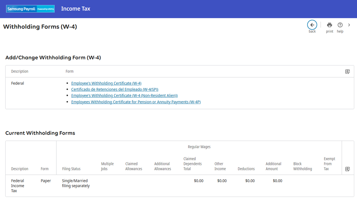
Task: Open the W-4P Pension or Annuity Payments link
Action: tap(136, 102)
